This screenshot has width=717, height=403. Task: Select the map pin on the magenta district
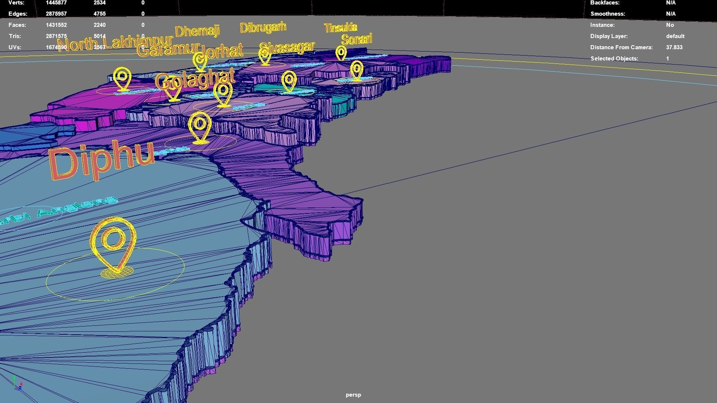click(x=122, y=79)
